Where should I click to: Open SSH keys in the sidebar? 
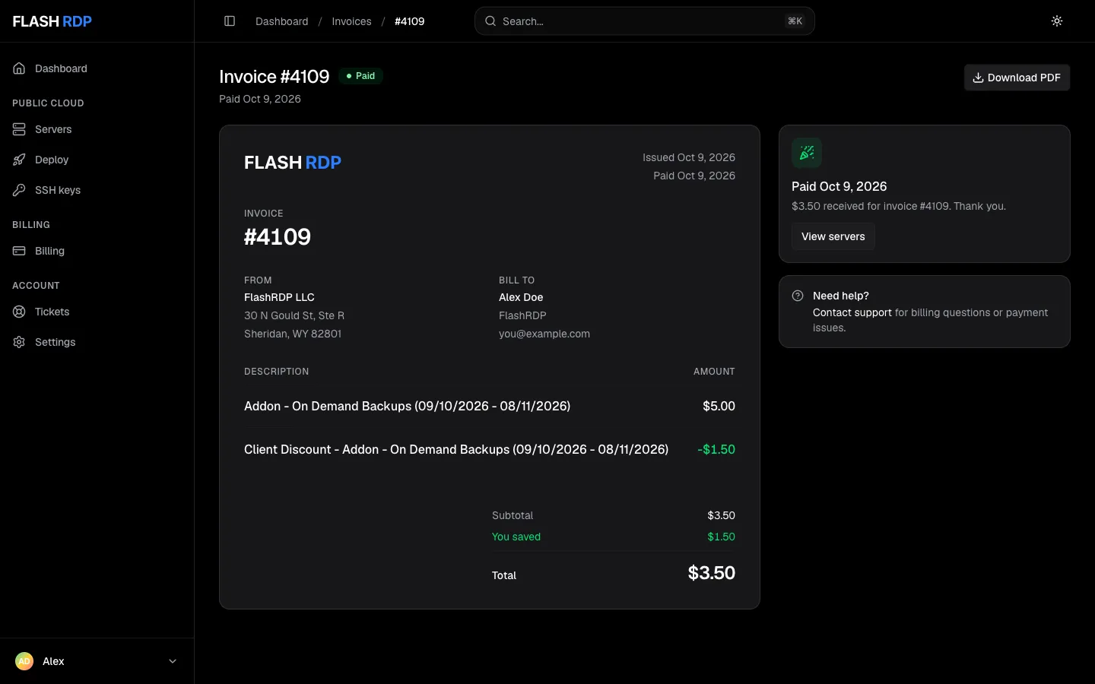point(97,190)
